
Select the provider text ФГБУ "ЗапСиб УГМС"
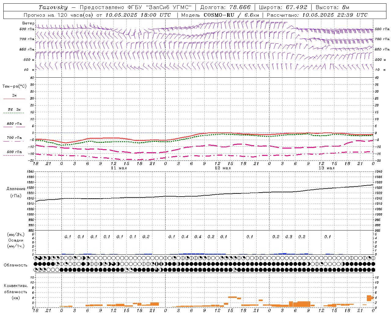[x=159, y=7]
